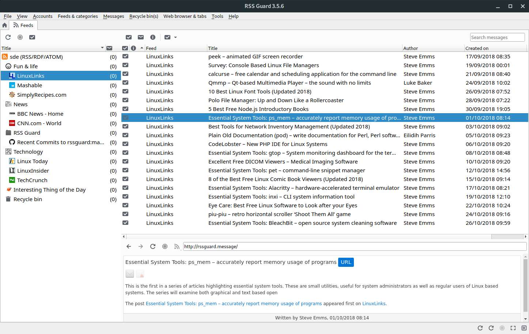Stop running feed update in the feeds toolbar

click(x=20, y=37)
